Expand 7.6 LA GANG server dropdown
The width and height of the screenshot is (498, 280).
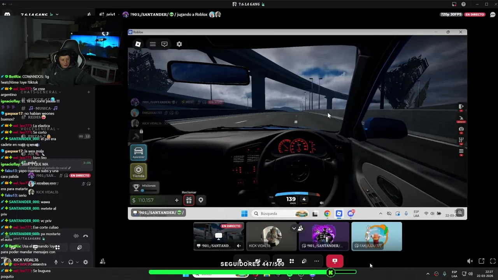tap(57, 14)
